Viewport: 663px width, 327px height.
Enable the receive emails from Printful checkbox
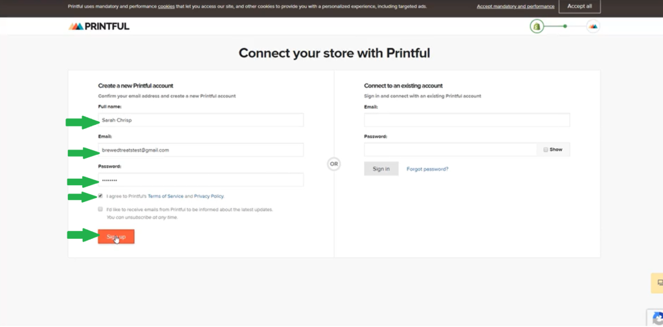pos(100,209)
